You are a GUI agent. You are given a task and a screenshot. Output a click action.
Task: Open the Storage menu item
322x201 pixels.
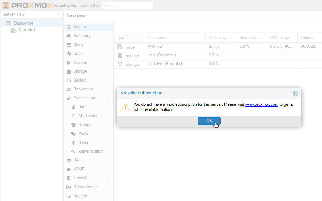80,71
